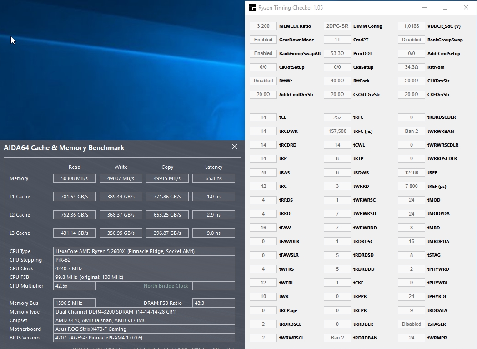The height and width of the screenshot is (349, 477).
Task: Click the Read column header in AIDA64
Action: point(75,167)
